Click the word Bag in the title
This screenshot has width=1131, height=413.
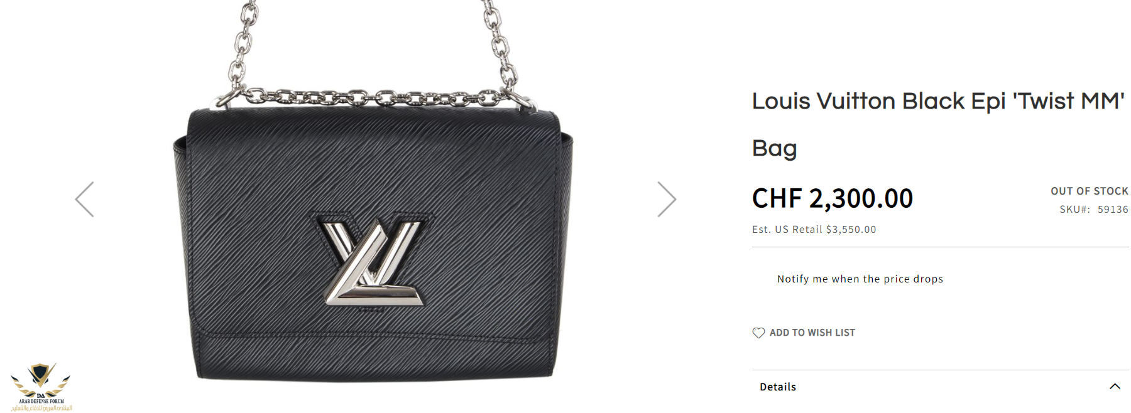pos(774,149)
